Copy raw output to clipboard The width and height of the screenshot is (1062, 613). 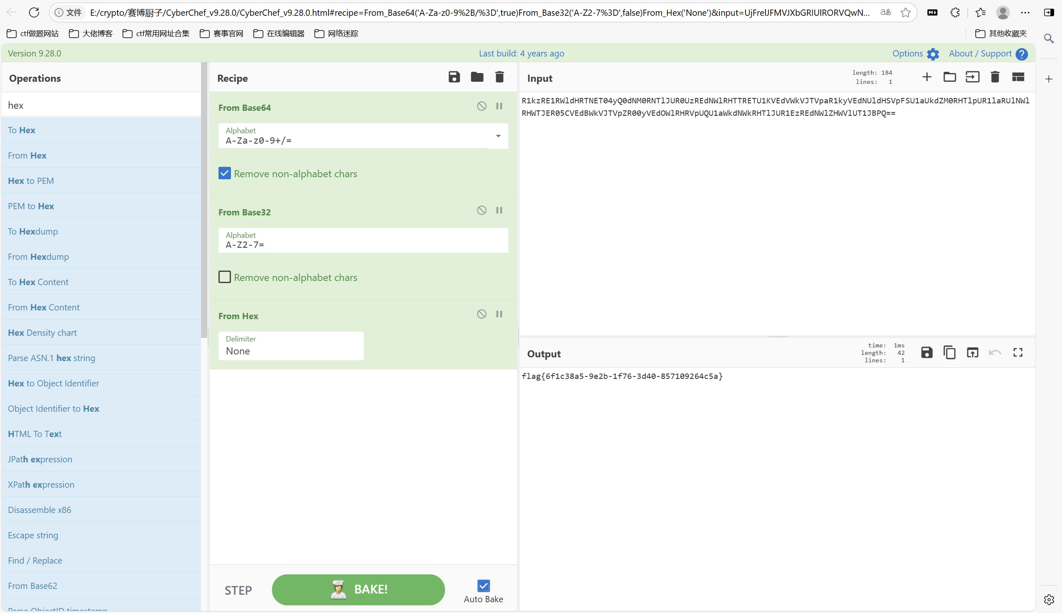(x=949, y=352)
